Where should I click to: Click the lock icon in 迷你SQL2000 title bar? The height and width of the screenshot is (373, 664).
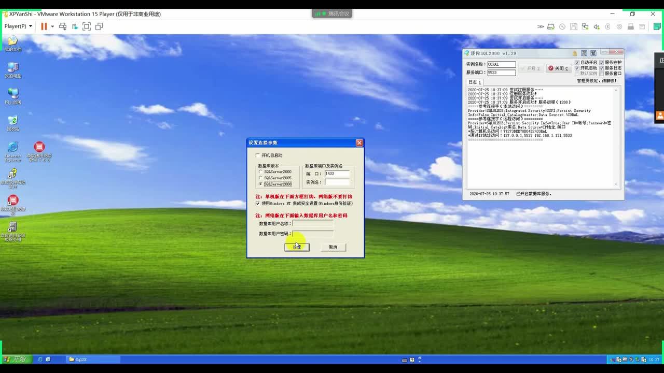[x=575, y=53]
